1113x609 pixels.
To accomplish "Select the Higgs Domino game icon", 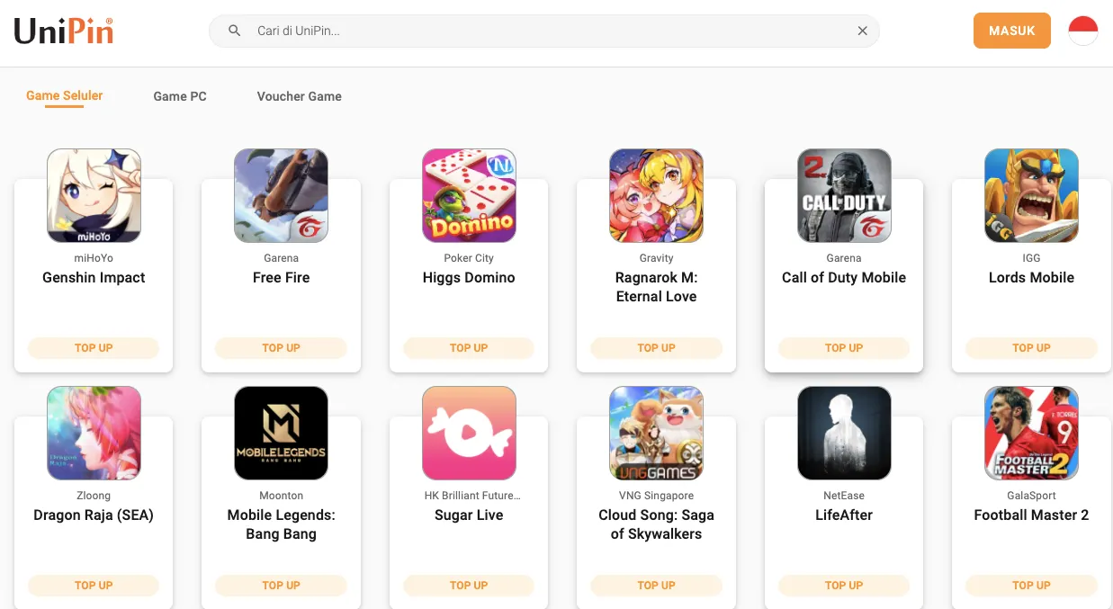I will click(x=469, y=195).
